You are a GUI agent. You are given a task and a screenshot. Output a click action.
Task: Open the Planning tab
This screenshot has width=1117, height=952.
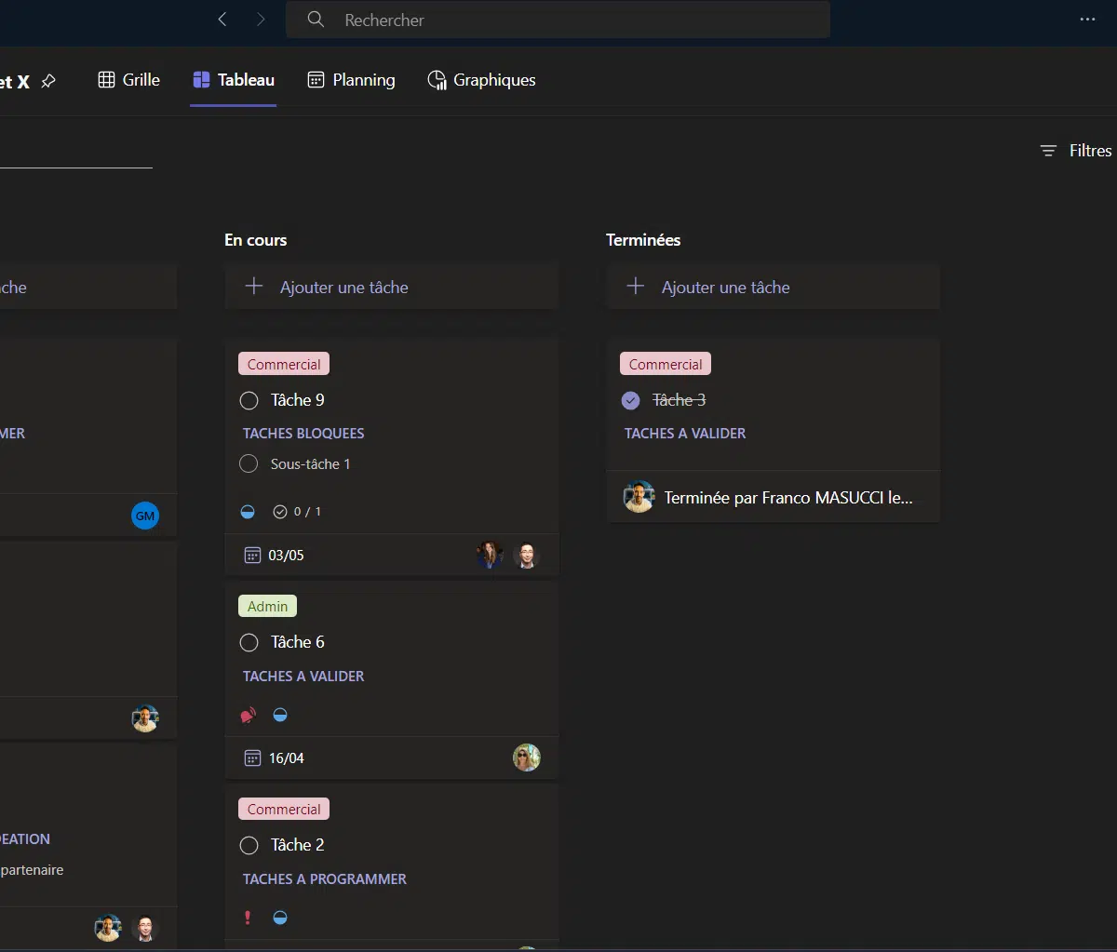pyautogui.click(x=351, y=80)
